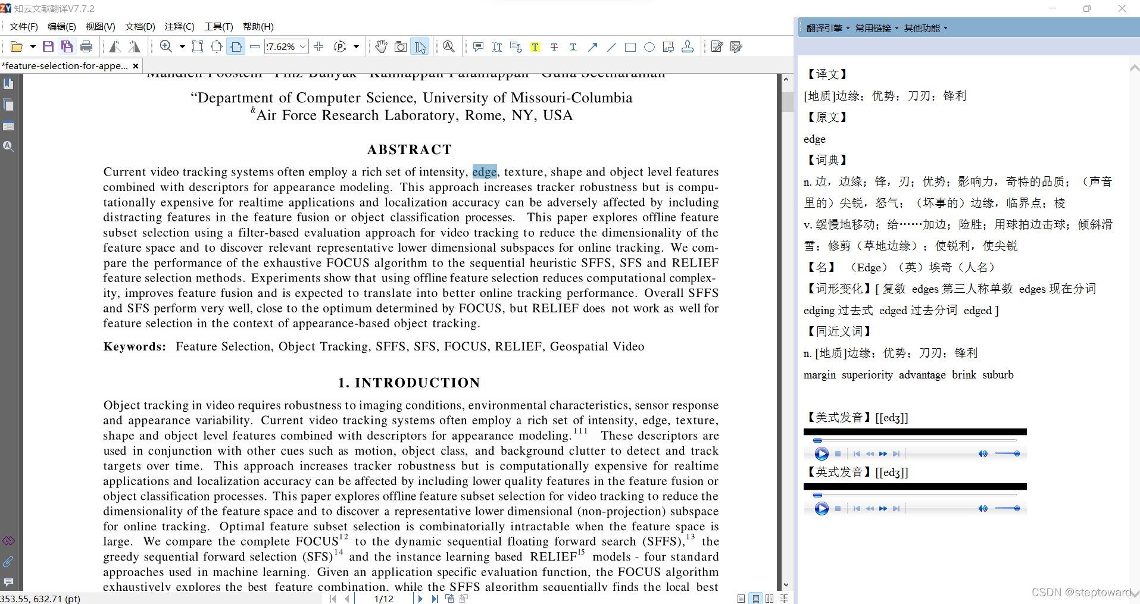The width and height of the screenshot is (1140, 604).
Task: Adjust the 美式发音 volume slider
Action: [x=1007, y=454]
